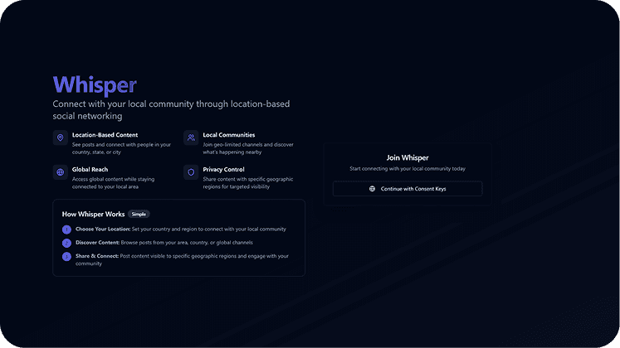Screen dimensions: 620x348
Task: Click the Global Reach globe icon
Action: click(x=60, y=172)
